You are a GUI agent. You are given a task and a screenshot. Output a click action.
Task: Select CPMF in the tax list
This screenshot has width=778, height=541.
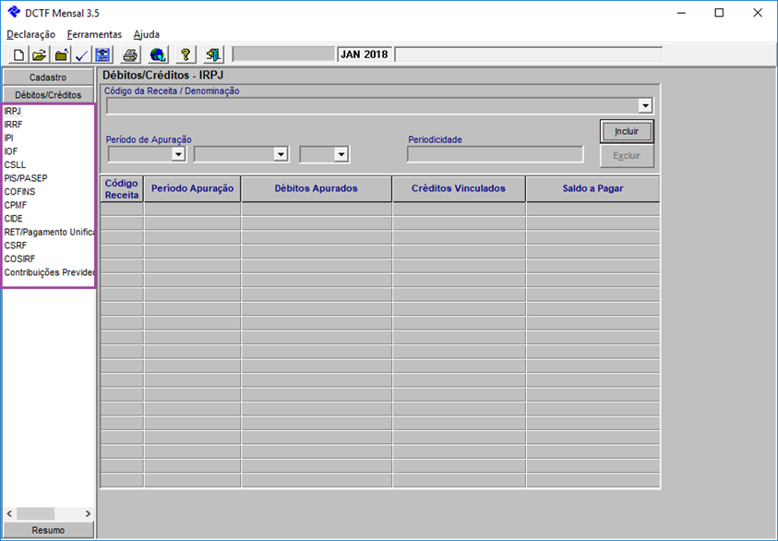coord(16,205)
